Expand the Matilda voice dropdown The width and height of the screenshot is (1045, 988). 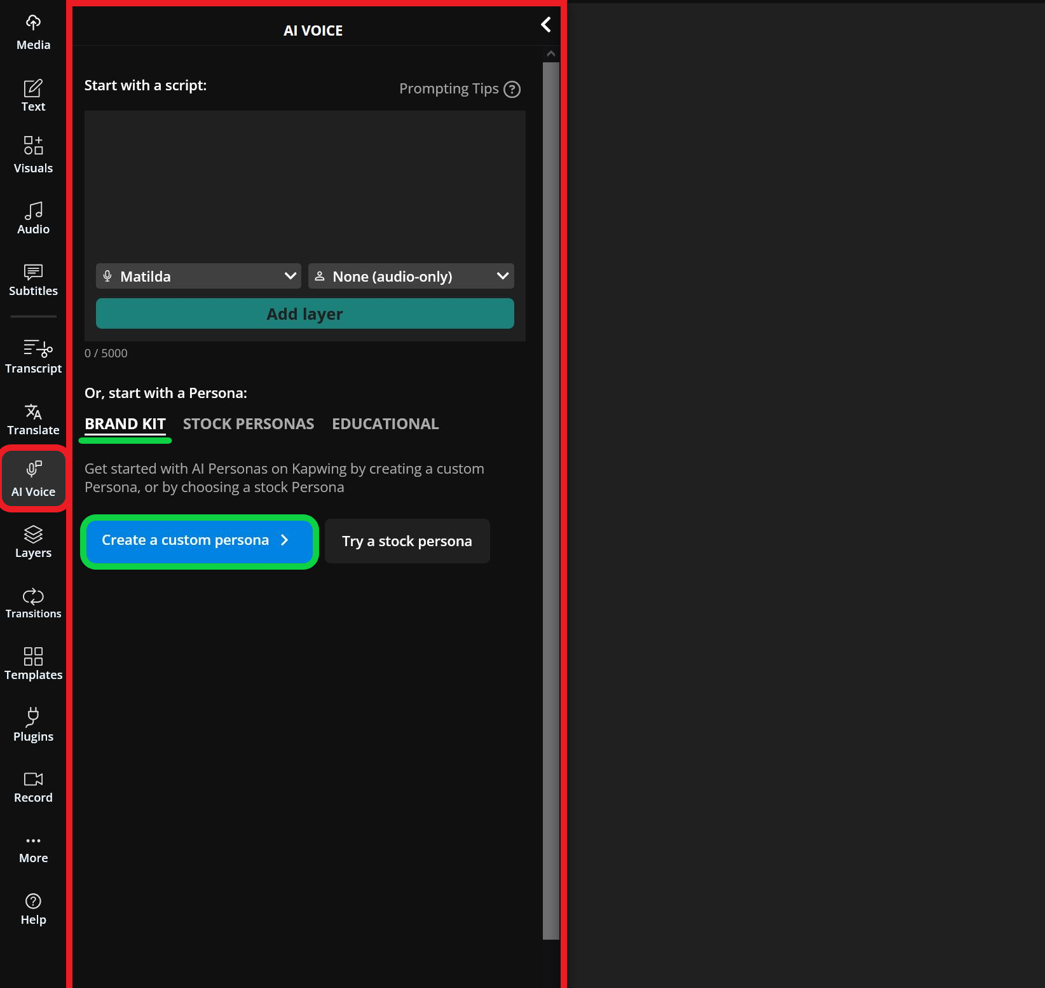coord(198,276)
